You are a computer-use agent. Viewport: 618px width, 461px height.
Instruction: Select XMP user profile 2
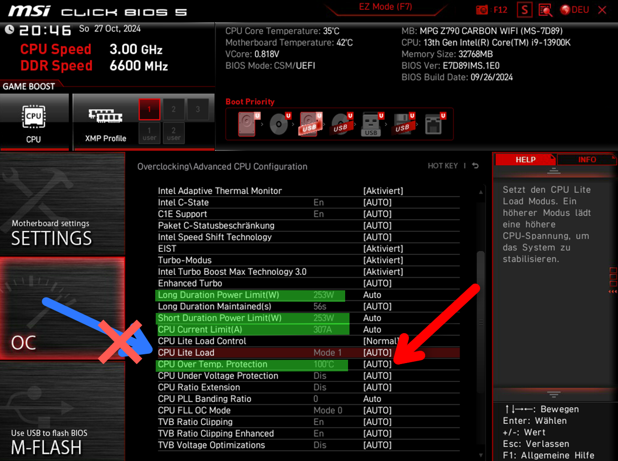tap(174, 133)
